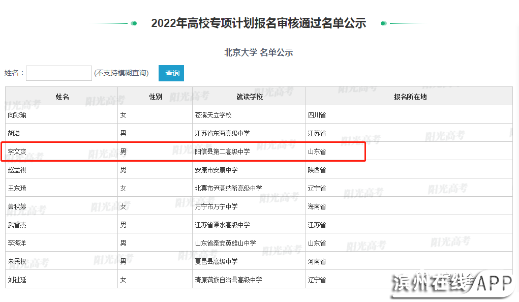The height and width of the screenshot is (302, 519).
Task: Select the 万宁市万宁中学 cell
Action: coord(216,206)
